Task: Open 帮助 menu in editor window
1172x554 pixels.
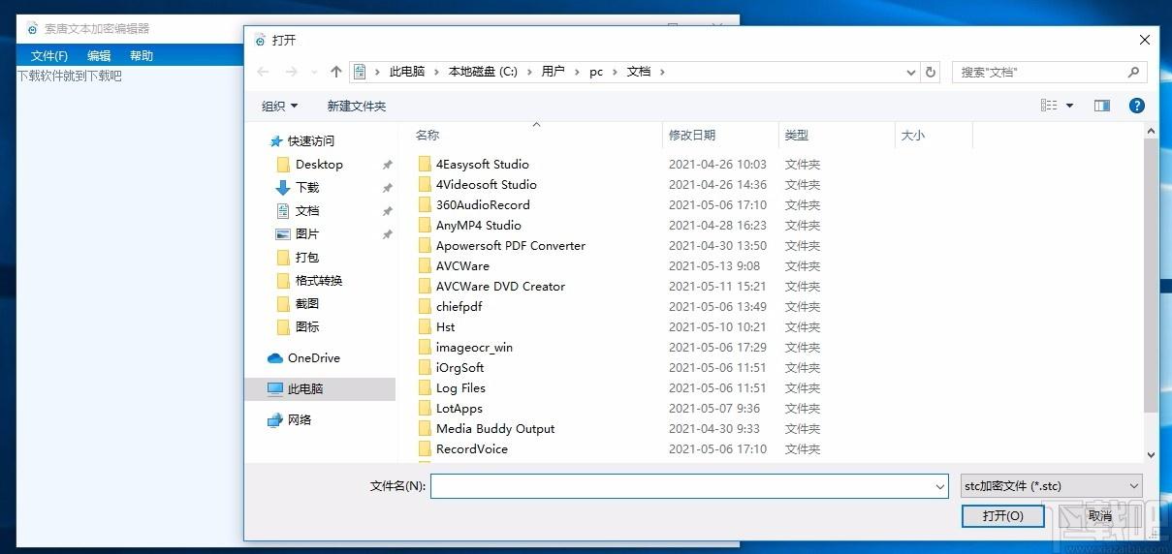Action: (x=142, y=56)
